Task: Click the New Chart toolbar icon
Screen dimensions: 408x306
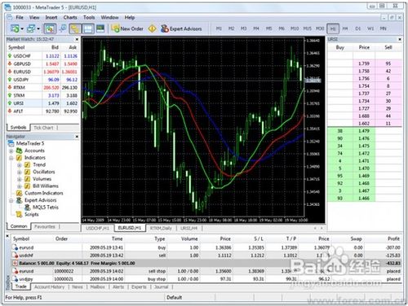Action: (x=15, y=28)
